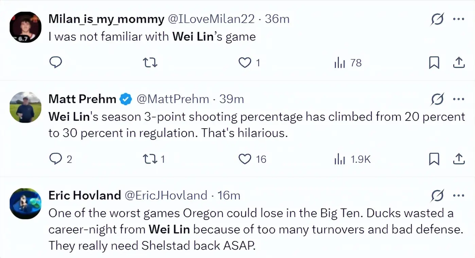Image resolution: width=475 pixels, height=258 pixels.
Task: Open Eric Hovland's profile name link
Action: pyautogui.click(x=85, y=195)
